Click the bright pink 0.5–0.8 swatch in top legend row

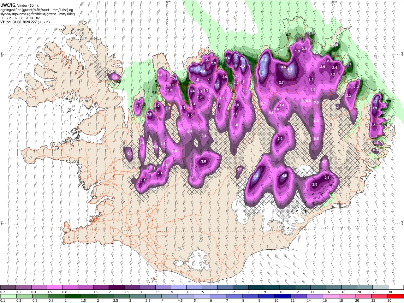(x=54, y=287)
